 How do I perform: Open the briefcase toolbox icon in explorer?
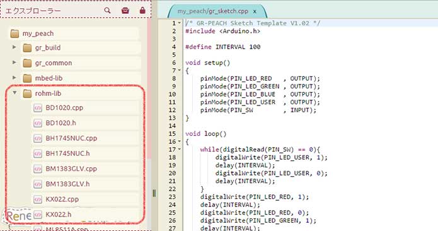point(125,11)
